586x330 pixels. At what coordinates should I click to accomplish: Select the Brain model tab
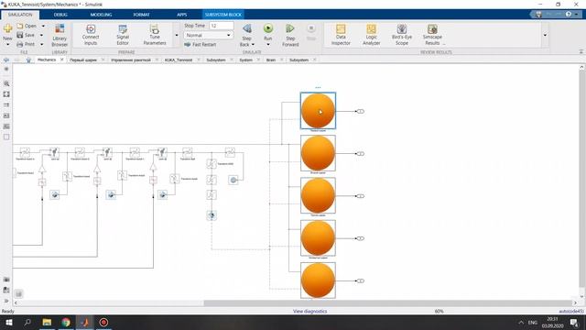tap(271, 60)
